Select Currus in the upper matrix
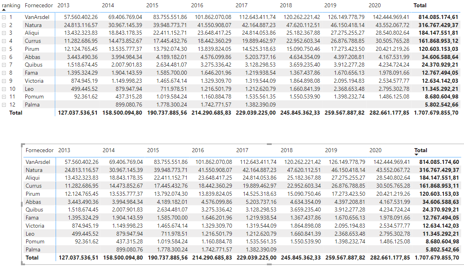Screen dimensions: 464x266 33,41
